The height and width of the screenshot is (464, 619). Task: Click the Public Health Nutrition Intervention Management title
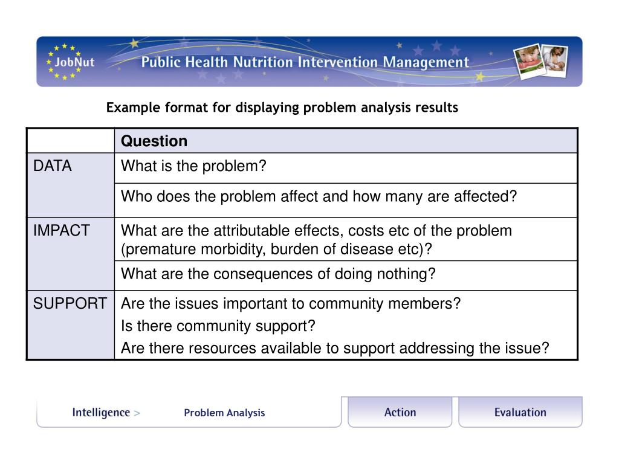[x=305, y=63]
